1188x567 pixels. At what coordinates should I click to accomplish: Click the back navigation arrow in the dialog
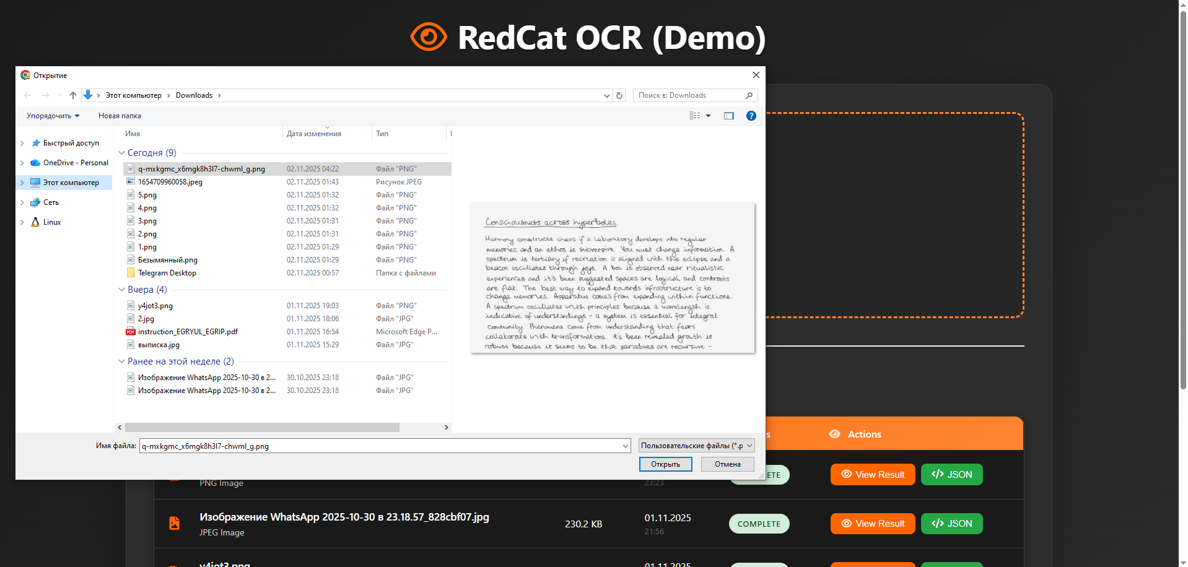27,95
